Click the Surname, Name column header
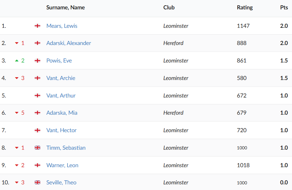Viewport: 292px width, 190px height. coord(66,7)
